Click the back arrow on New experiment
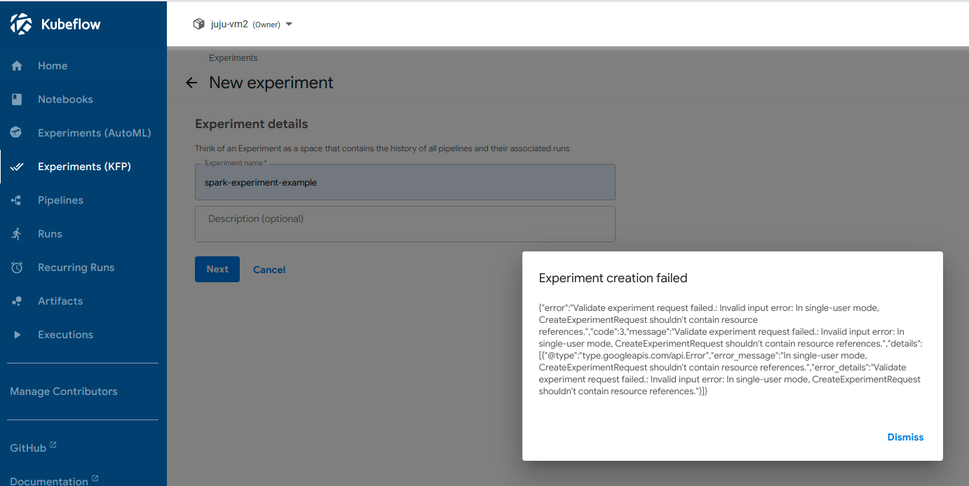Screen dimensions: 969x486 click(191, 82)
